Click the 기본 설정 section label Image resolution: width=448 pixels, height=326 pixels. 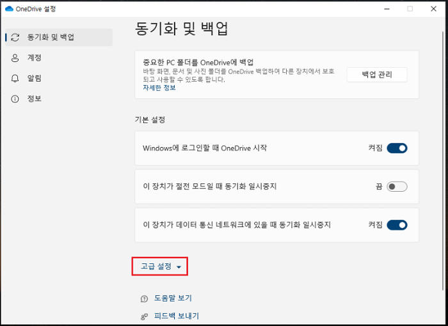[x=150, y=120]
